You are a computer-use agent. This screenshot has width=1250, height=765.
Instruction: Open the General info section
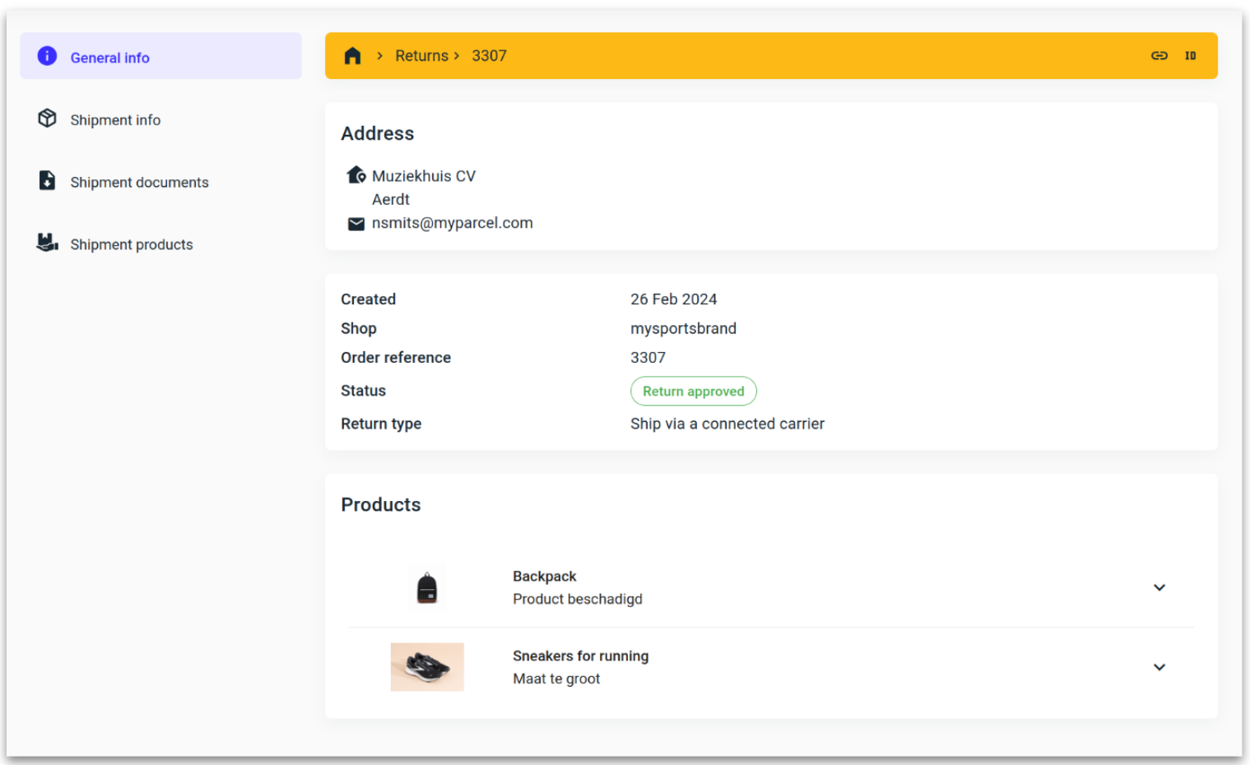(x=109, y=58)
